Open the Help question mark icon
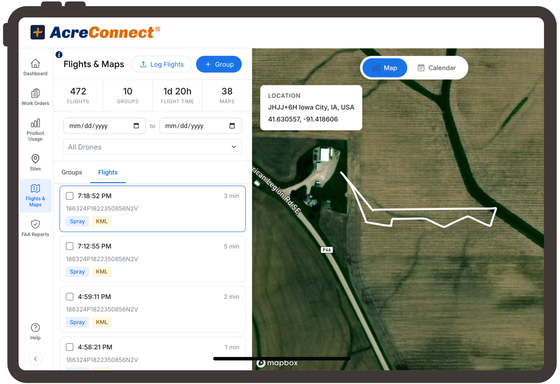This screenshot has height=384, width=560. pos(35,327)
